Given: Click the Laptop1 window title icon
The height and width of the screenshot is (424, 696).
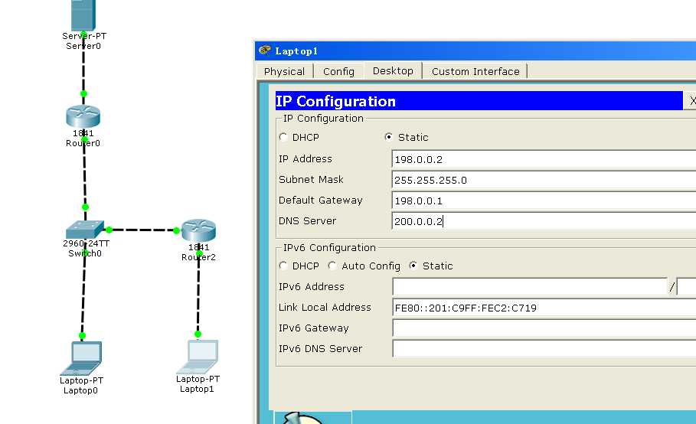Looking at the screenshot, I should pyautogui.click(x=265, y=50).
